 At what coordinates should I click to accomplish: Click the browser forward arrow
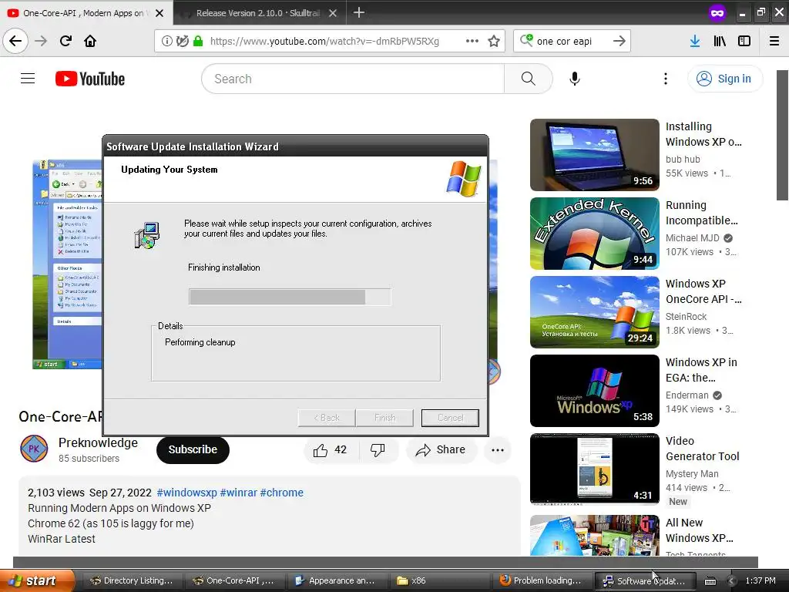pos(41,41)
